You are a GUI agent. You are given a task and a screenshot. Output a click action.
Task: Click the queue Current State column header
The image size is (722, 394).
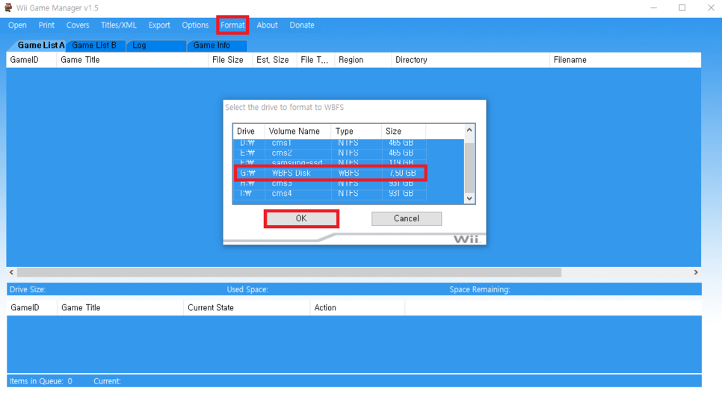click(247, 308)
